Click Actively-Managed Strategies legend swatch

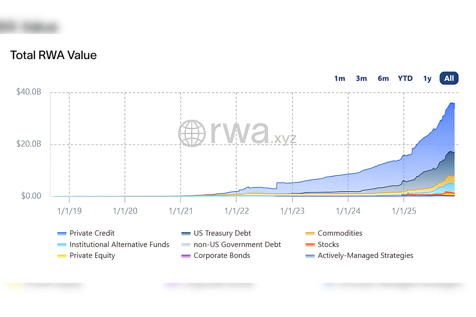pyautogui.click(x=310, y=256)
